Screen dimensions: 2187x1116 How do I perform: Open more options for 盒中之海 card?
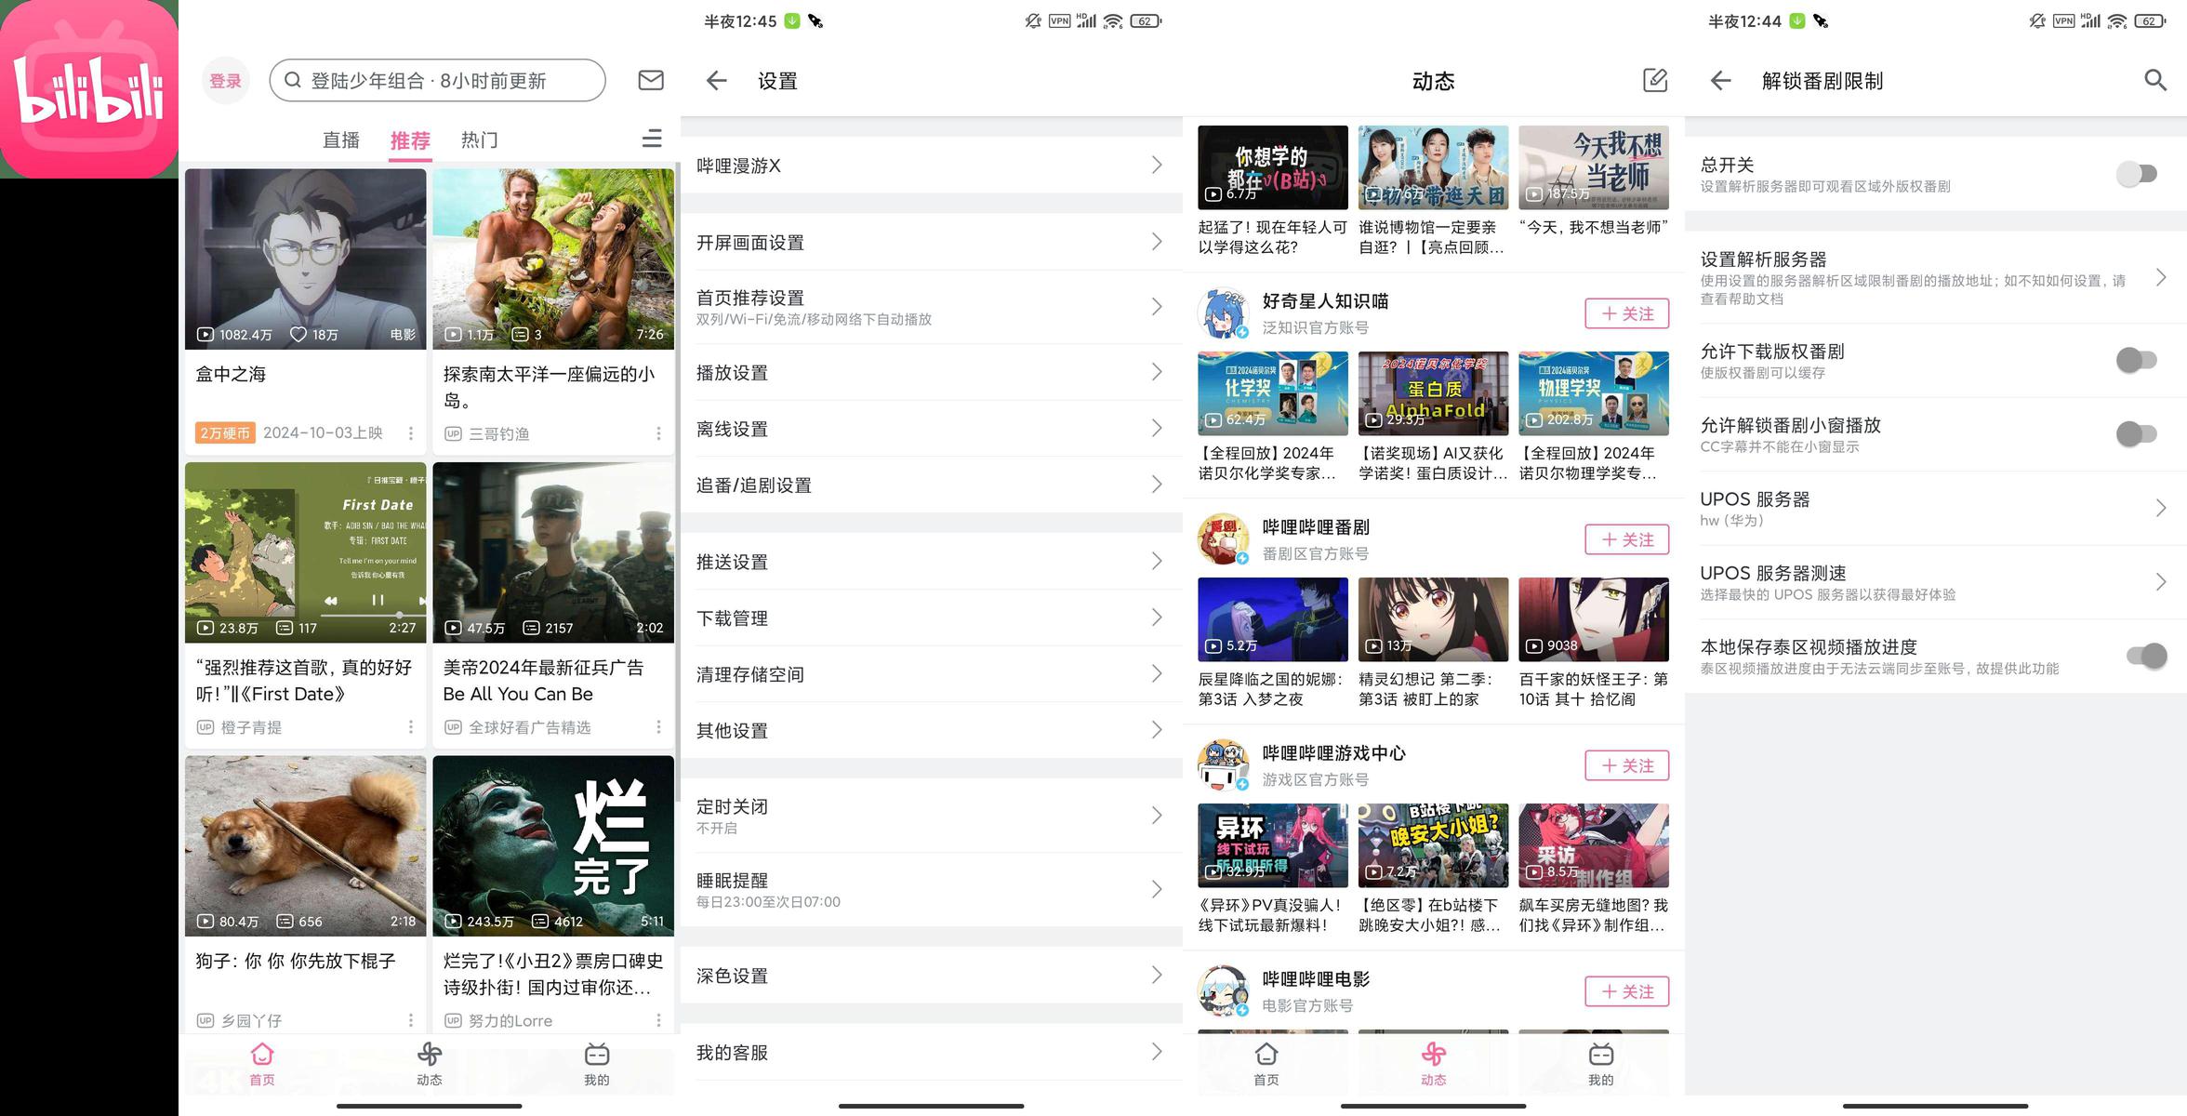coord(411,433)
